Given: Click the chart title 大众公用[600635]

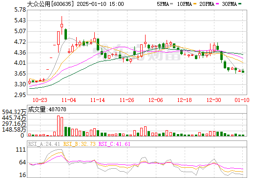Looking at the screenshot, I should click(x=50, y=4).
